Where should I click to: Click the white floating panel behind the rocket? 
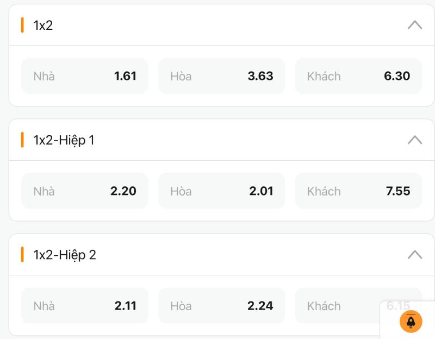click(389, 326)
